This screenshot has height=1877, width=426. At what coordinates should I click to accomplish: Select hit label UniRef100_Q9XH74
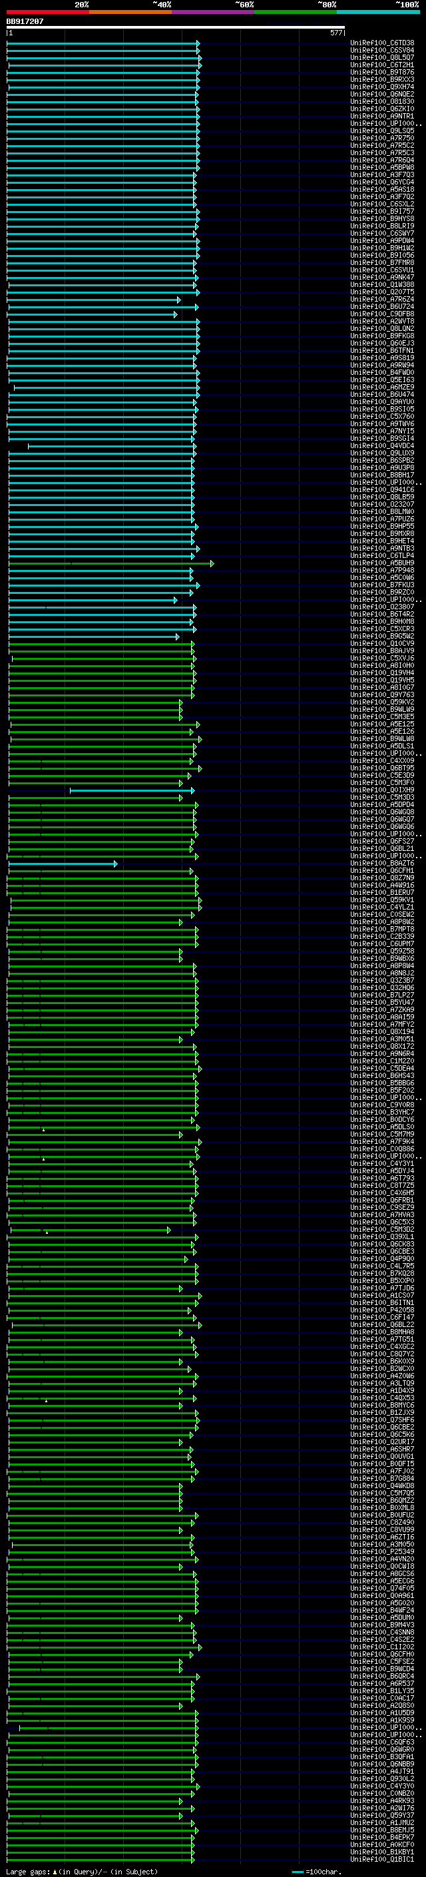pos(382,87)
